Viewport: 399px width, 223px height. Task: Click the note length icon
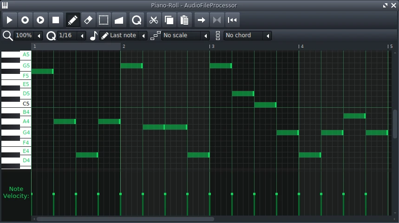click(94, 36)
